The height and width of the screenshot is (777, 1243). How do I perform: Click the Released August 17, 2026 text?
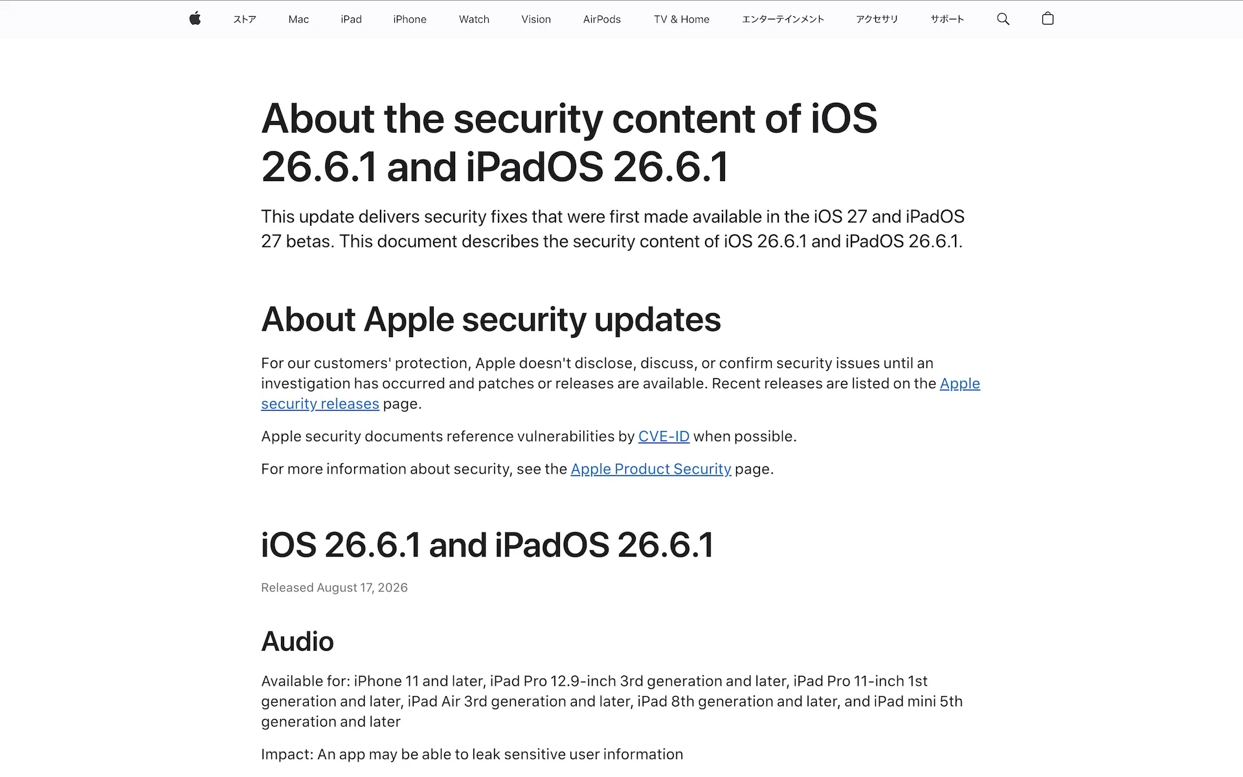[x=334, y=587]
